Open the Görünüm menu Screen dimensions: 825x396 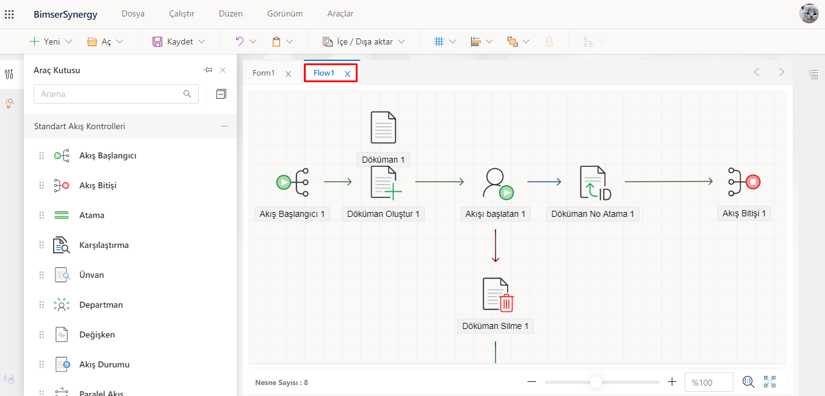pyautogui.click(x=284, y=13)
